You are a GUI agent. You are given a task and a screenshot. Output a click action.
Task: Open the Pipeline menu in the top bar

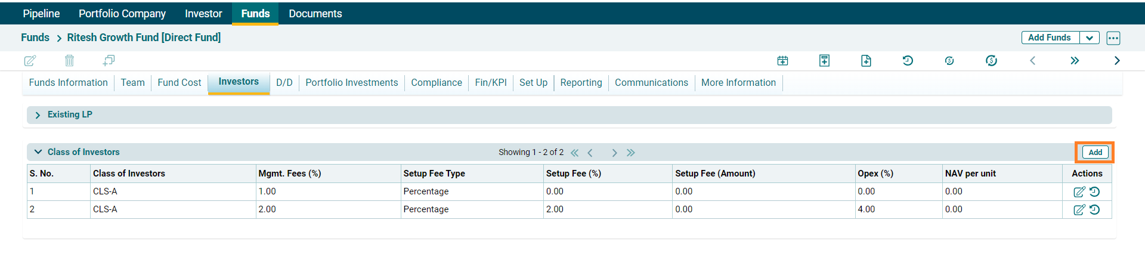(x=41, y=14)
